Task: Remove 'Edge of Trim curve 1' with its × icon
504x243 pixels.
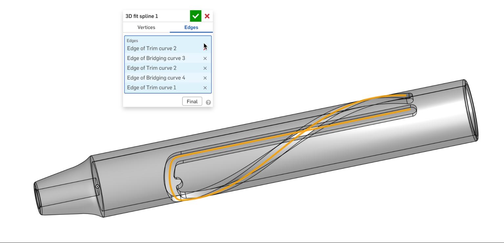Action: click(x=204, y=88)
